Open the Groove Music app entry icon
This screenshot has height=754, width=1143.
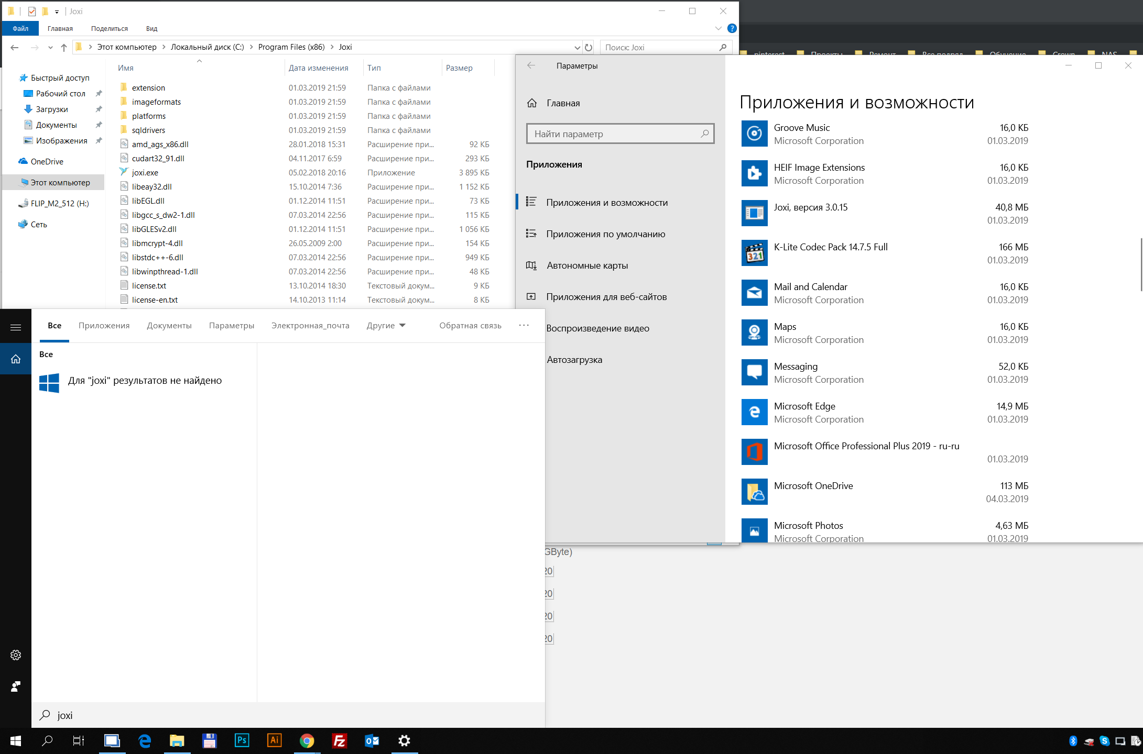(754, 134)
